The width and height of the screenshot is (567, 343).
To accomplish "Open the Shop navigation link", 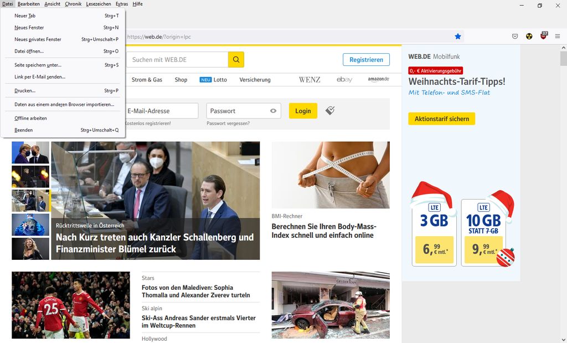I will pyautogui.click(x=181, y=80).
